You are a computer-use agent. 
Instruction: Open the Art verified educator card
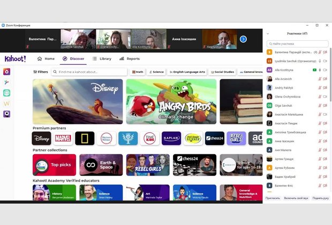148,192
